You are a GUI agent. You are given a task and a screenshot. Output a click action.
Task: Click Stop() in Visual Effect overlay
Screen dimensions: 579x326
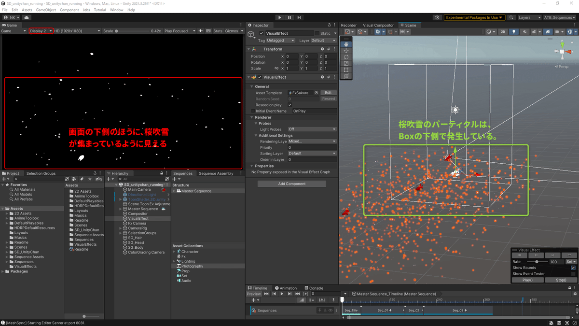[x=561, y=280]
